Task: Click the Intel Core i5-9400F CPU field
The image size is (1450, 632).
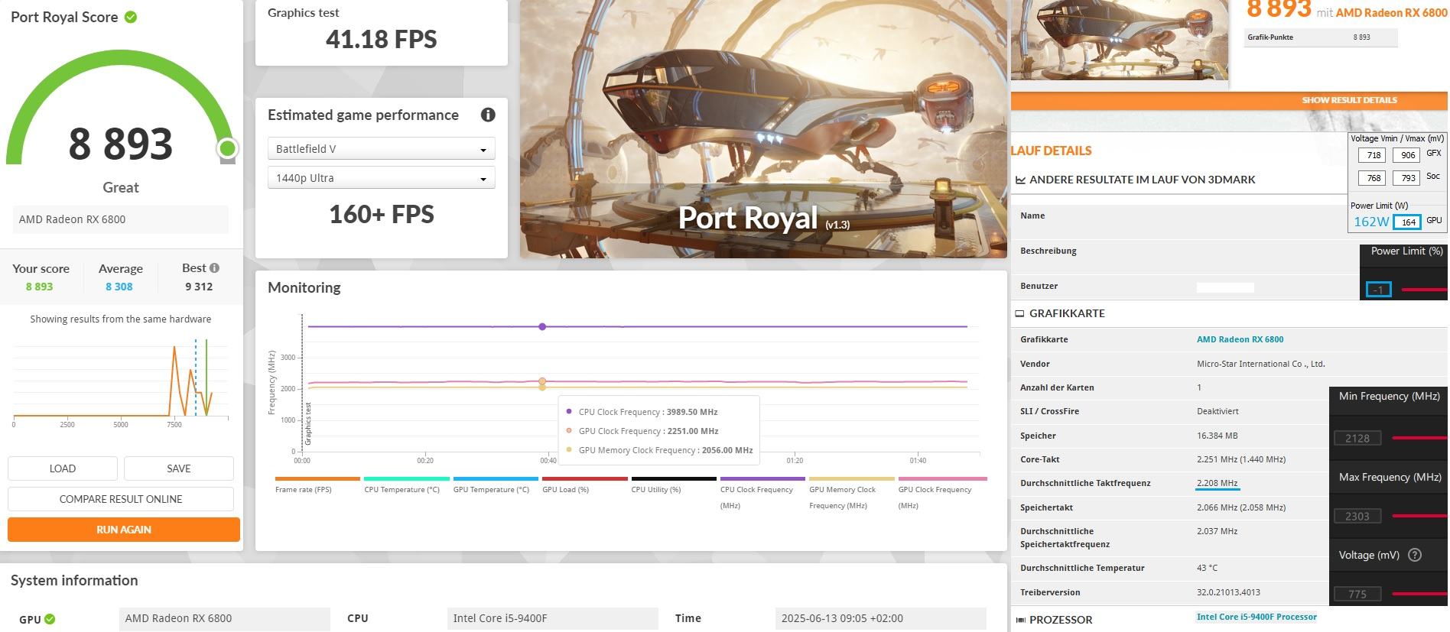Action: (552, 618)
